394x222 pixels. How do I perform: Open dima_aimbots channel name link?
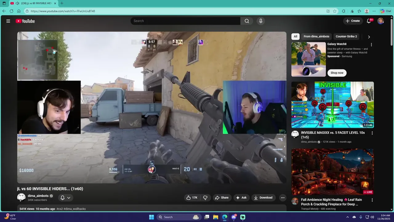38,196
